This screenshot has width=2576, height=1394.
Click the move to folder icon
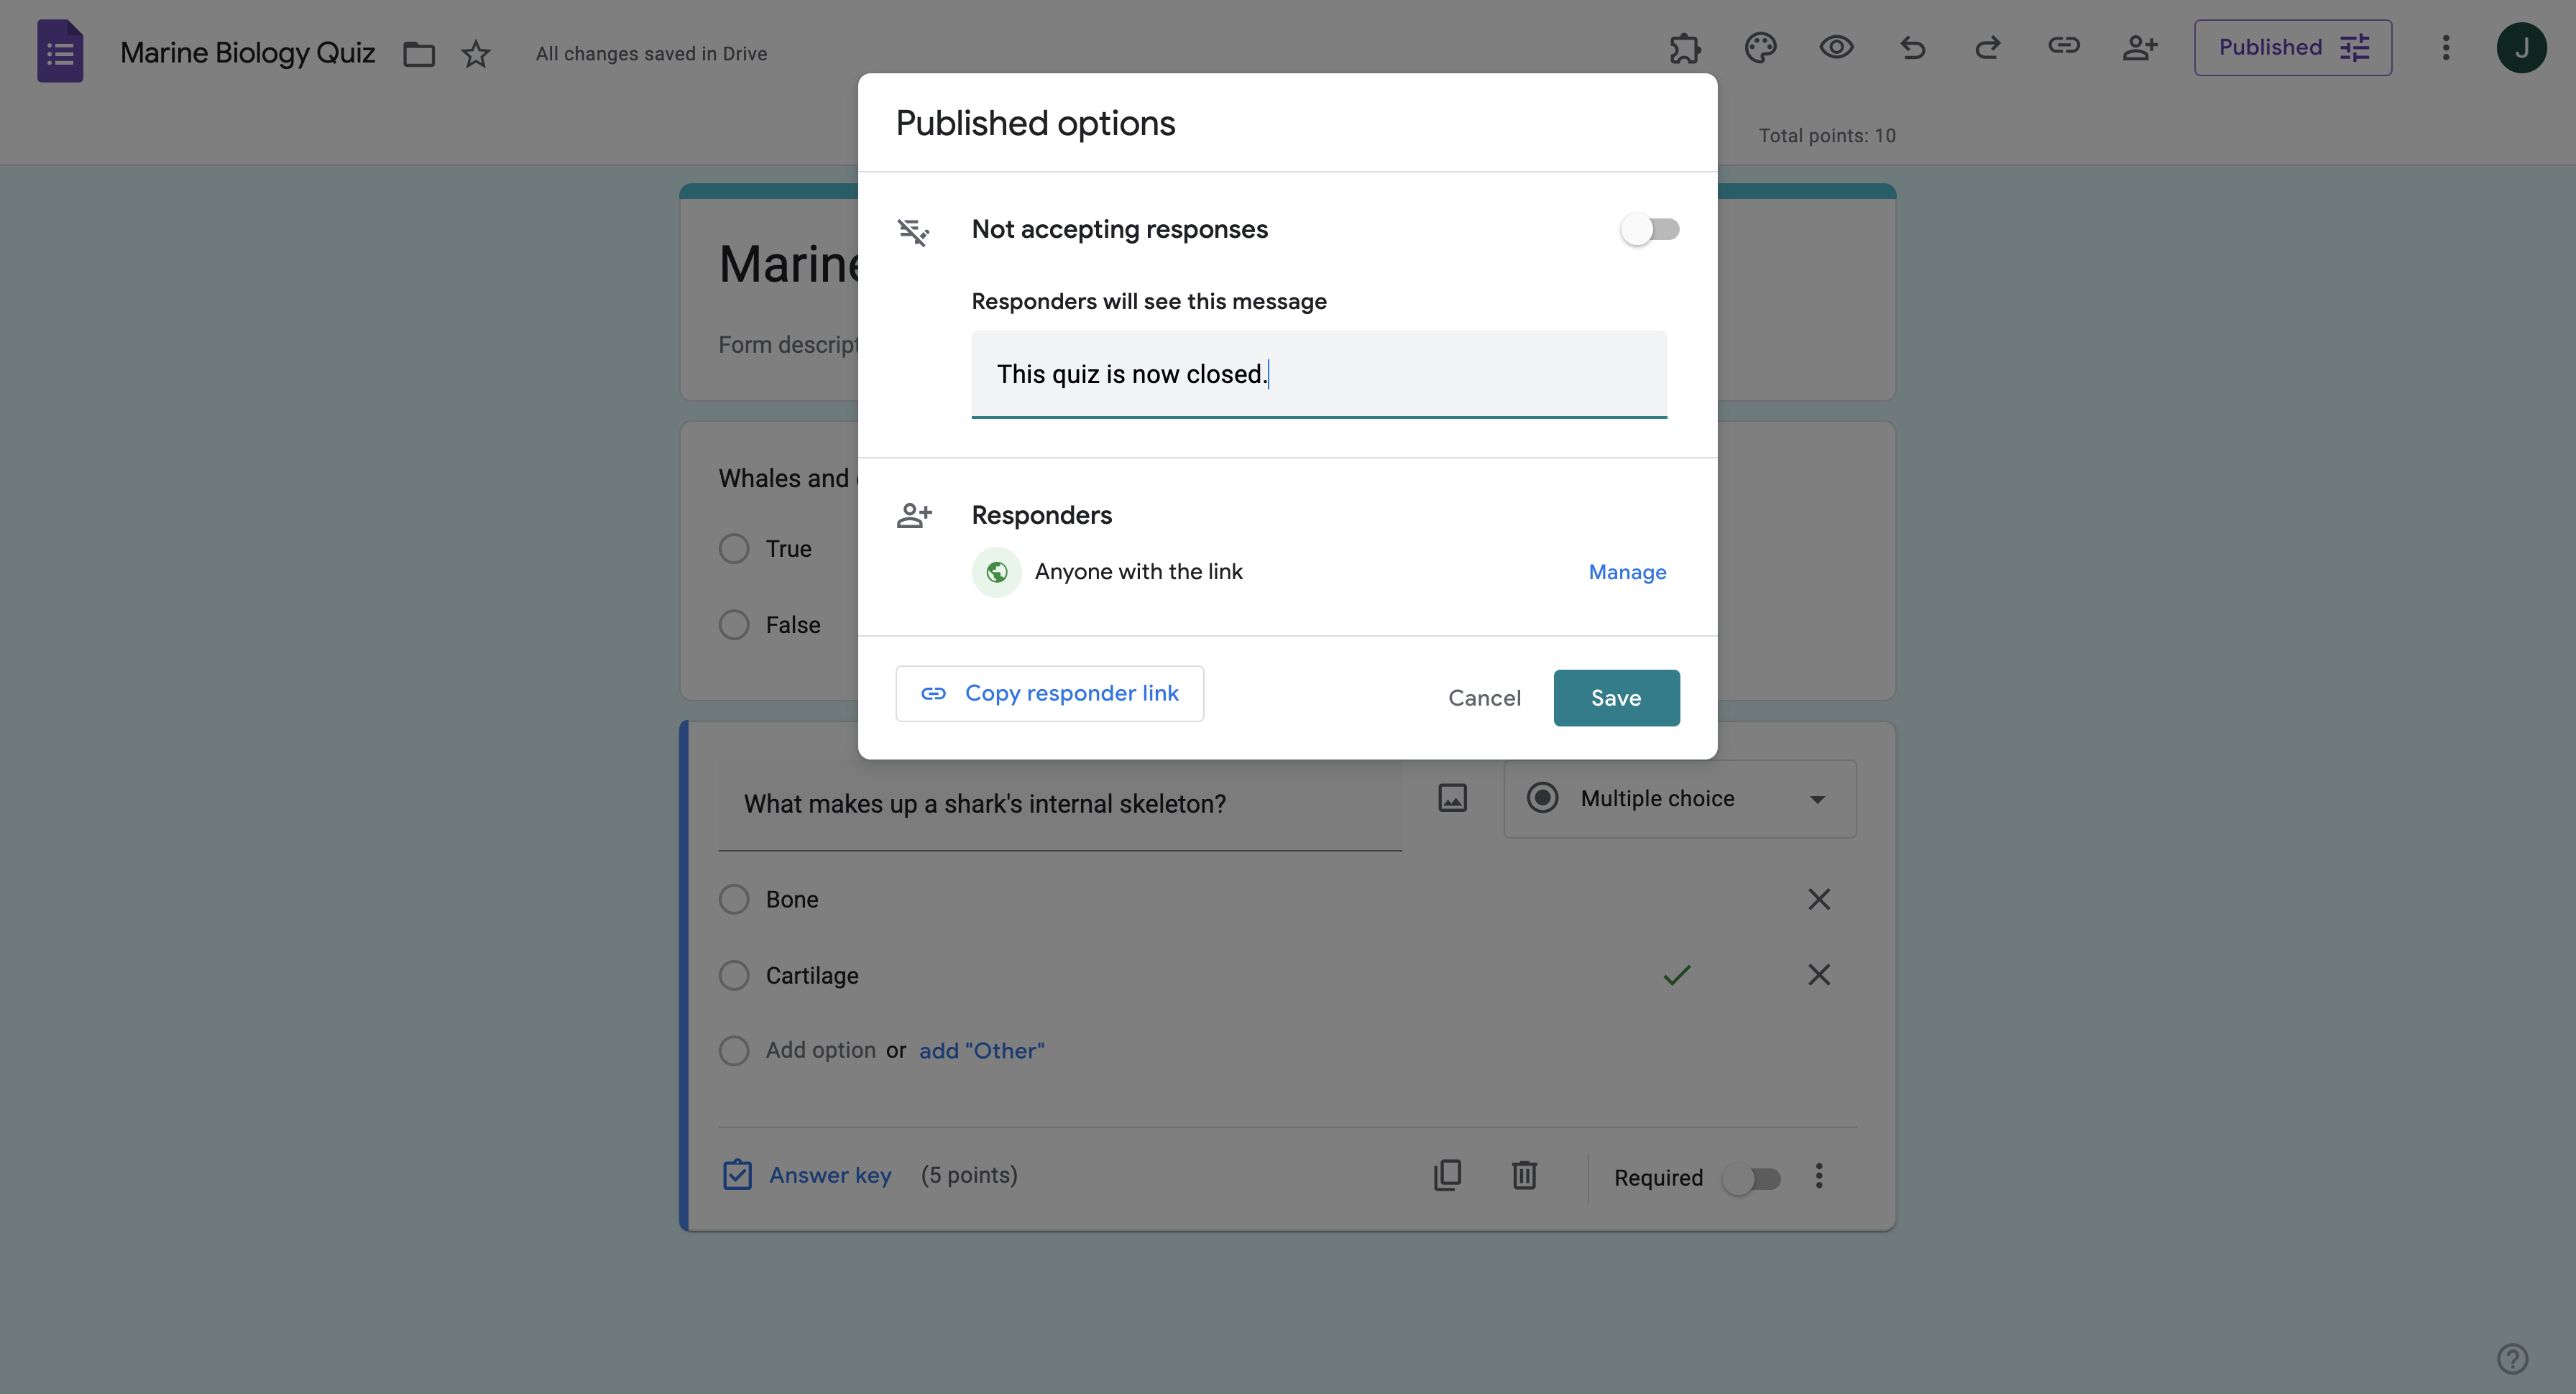click(419, 54)
